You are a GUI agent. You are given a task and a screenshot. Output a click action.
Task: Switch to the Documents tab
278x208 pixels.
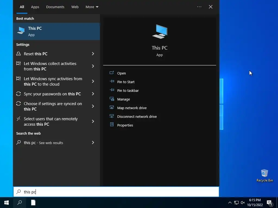[x=55, y=7]
